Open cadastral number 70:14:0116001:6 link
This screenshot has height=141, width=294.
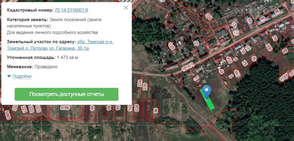[x=72, y=10]
